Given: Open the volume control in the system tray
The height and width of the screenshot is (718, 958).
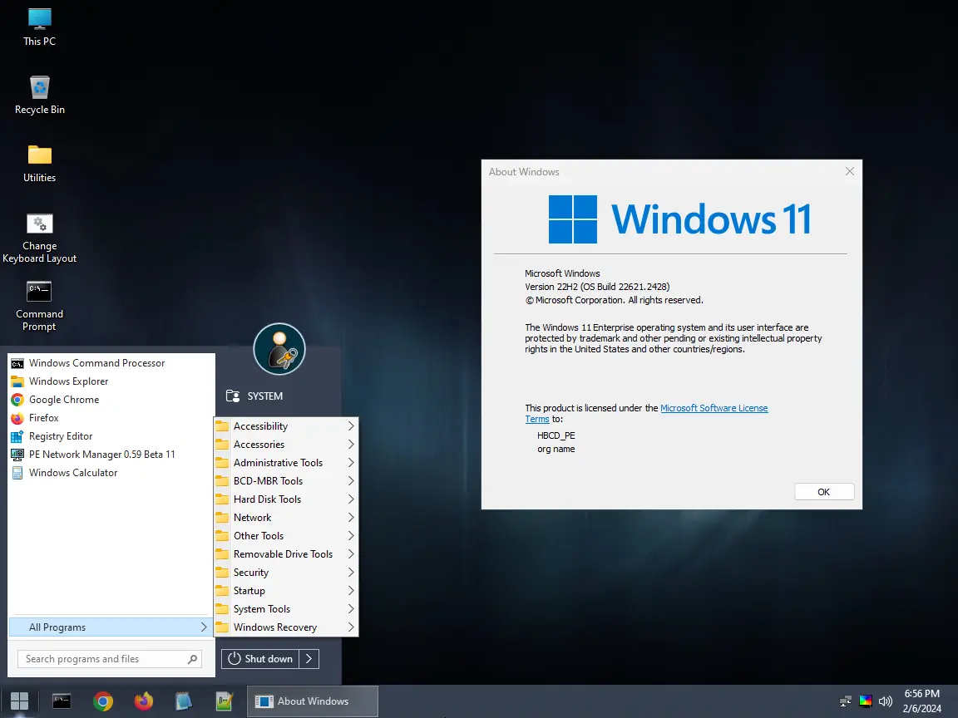Looking at the screenshot, I should pos(885,701).
